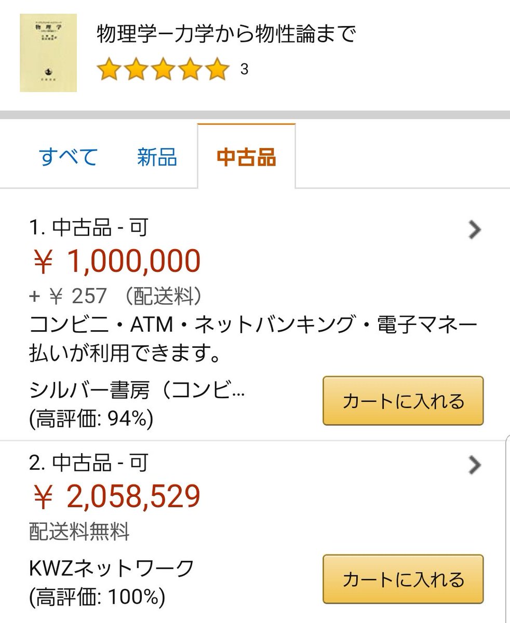Open the book cover thumbnail
The width and height of the screenshot is (510, 623).
[48, 53]
